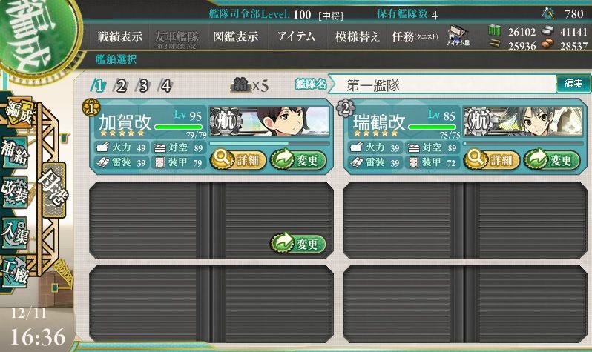Viewport: 592px width, 352px height.
Task: Click the 第一艦隊 fleet name field
Action: tap(441, 85)
